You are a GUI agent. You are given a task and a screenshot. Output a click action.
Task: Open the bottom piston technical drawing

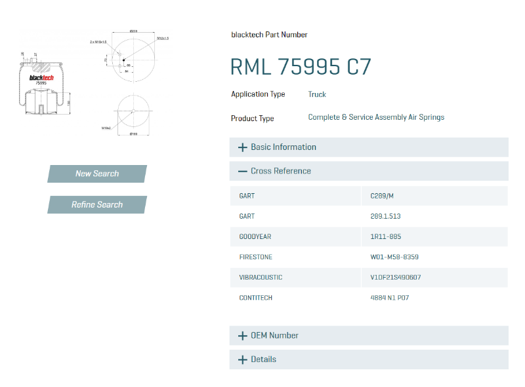[129, 115]
